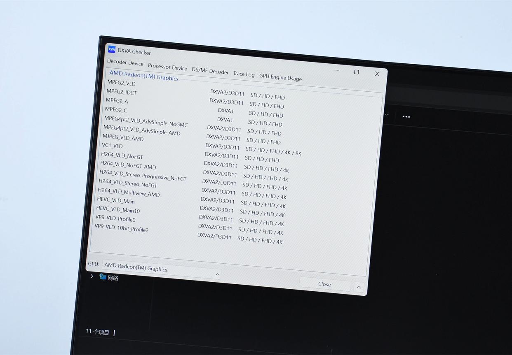Click the 11 个项目 status text

pyautogui.click(x=97, y=332)
